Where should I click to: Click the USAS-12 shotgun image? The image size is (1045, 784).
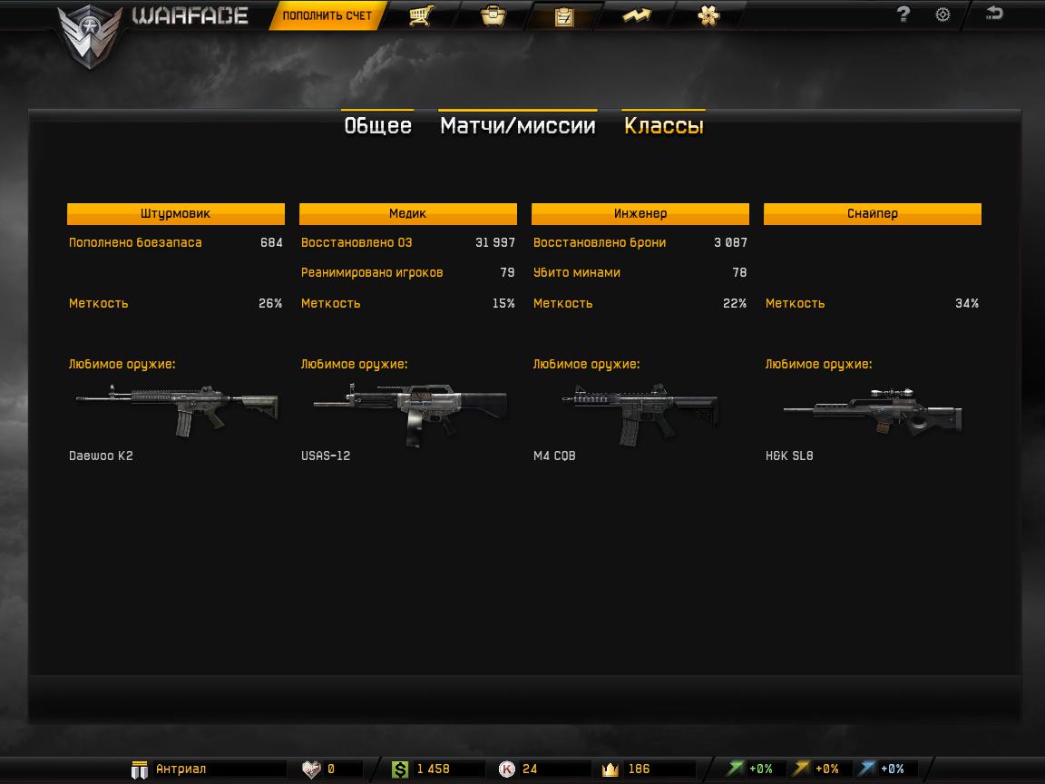coord(410,414)
